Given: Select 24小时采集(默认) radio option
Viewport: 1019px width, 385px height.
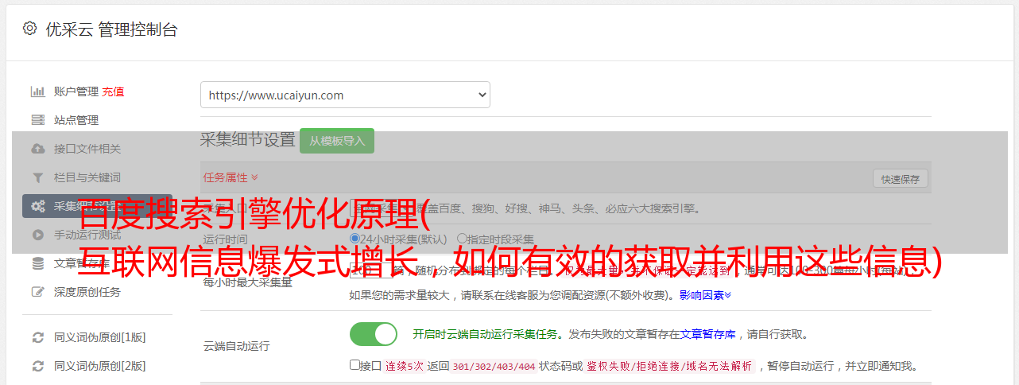Looking at the screenshot, I should tap(355, 238).
